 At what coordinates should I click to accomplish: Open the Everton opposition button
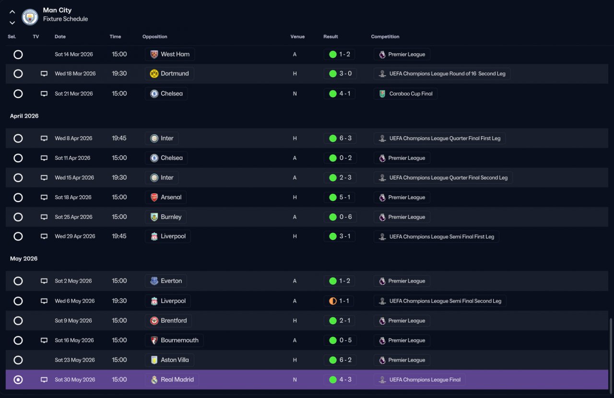tap(166, 281)
